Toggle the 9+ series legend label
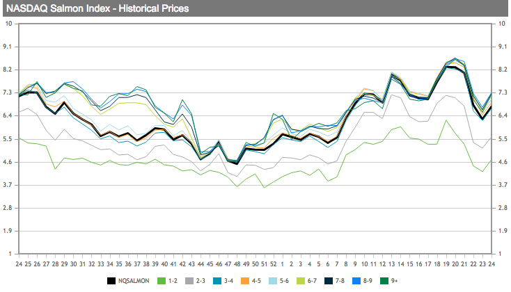This screenshot has width=511, height=292. (394, 281)
